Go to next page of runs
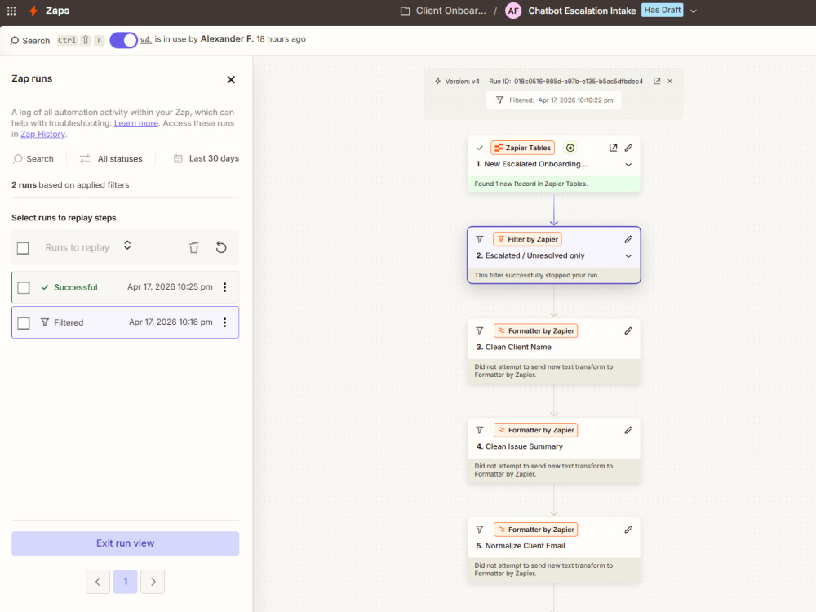Viewport: 816px width, 612px height. click(153, 582)
